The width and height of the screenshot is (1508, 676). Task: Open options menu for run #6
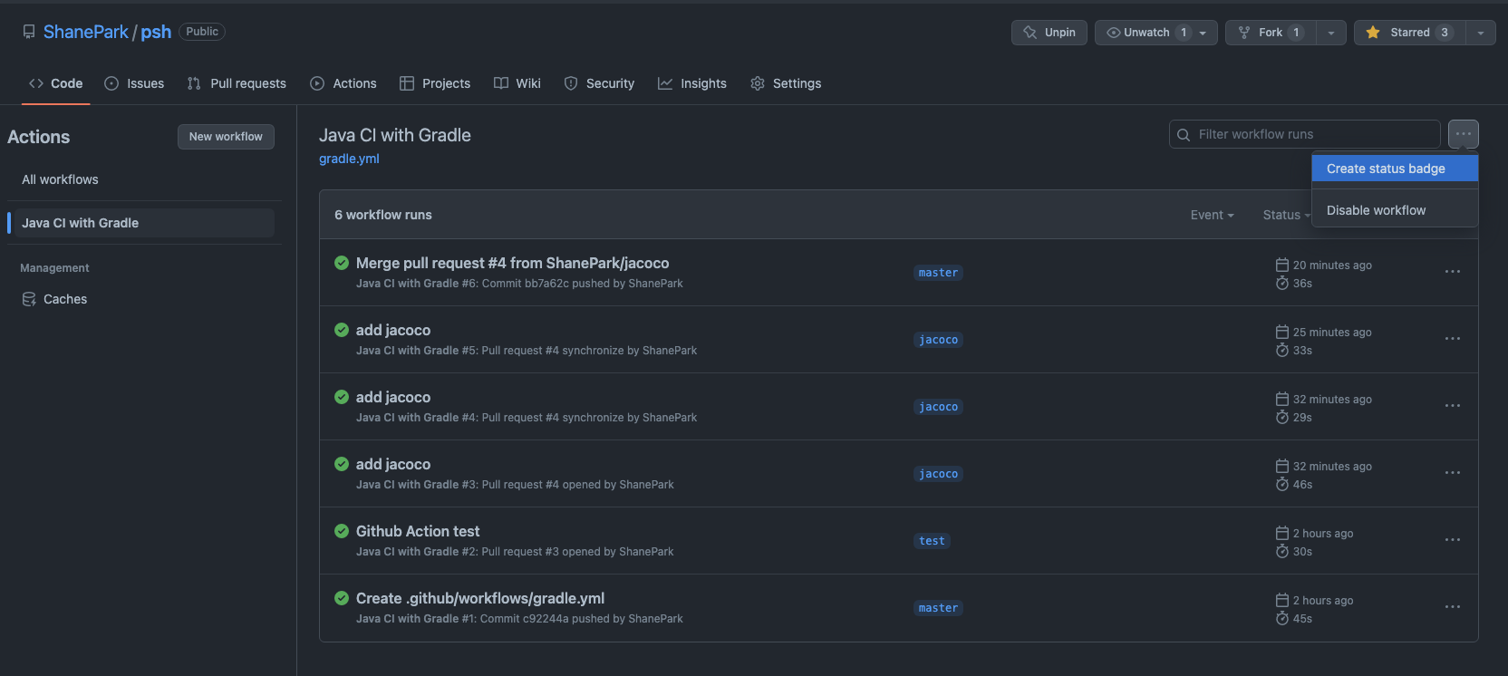click(x=1453, y=272)
